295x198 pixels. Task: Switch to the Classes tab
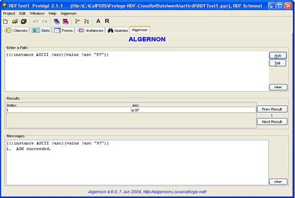coord(16,31)
